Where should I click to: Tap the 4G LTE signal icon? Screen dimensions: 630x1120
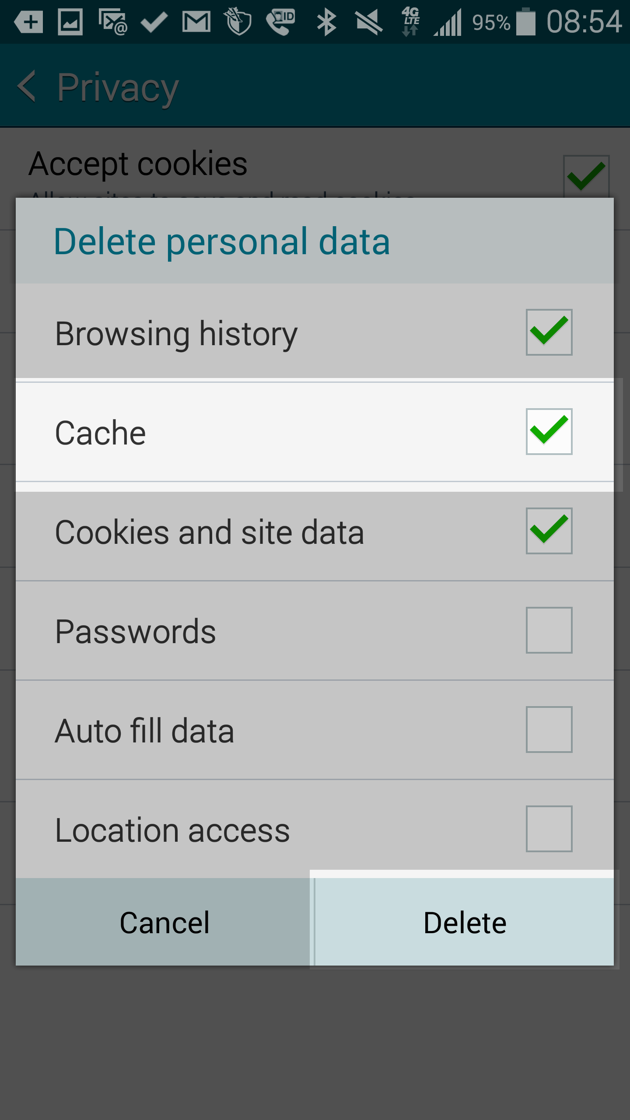click(410, 22)
